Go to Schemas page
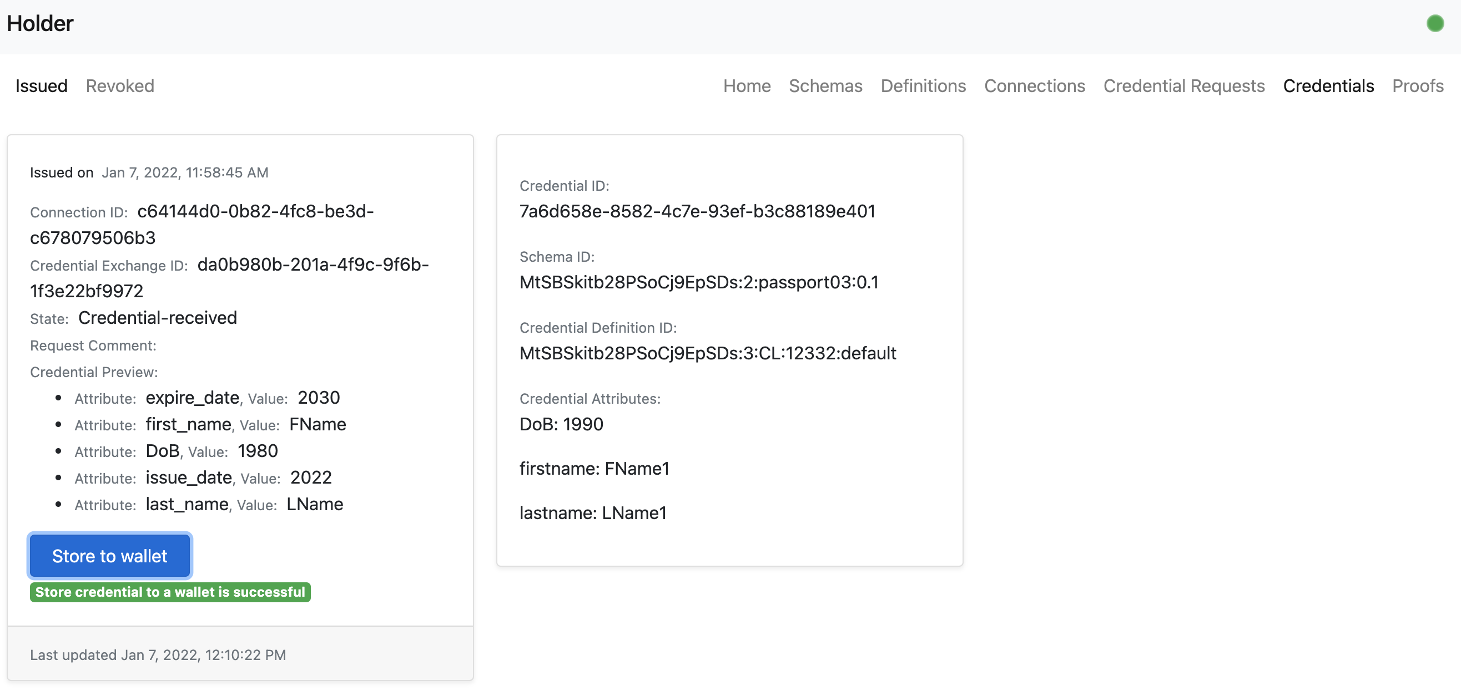1461x691 pixels. [825, 85]
